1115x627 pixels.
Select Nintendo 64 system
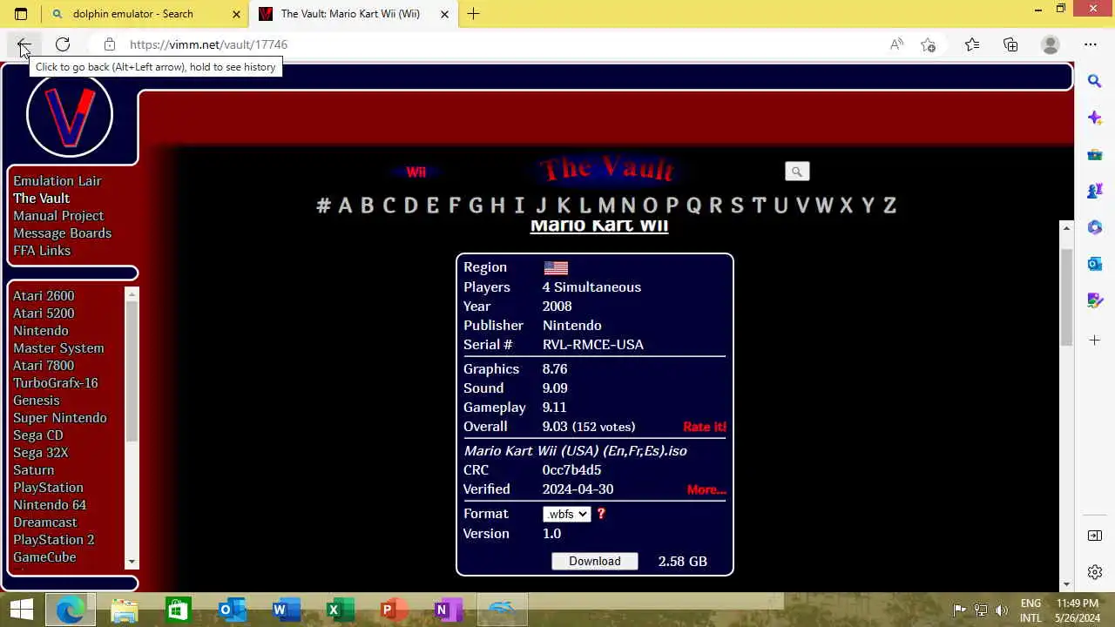pos(50,505)
